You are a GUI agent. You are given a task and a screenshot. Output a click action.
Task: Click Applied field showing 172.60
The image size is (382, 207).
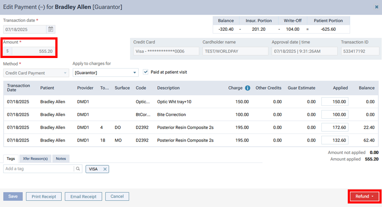pos(335,127)
